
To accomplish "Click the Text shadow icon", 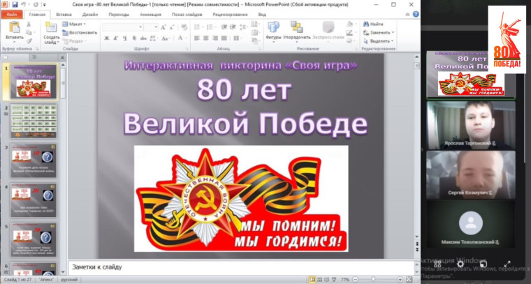I will [134, 38].
